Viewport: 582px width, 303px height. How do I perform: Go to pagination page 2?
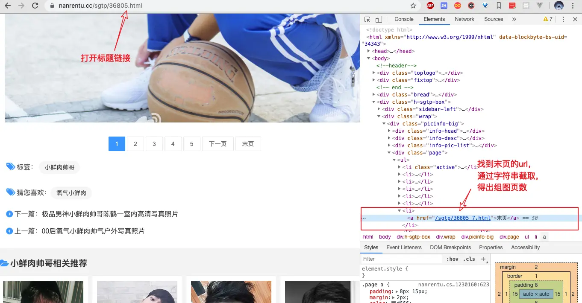[135, 144]
